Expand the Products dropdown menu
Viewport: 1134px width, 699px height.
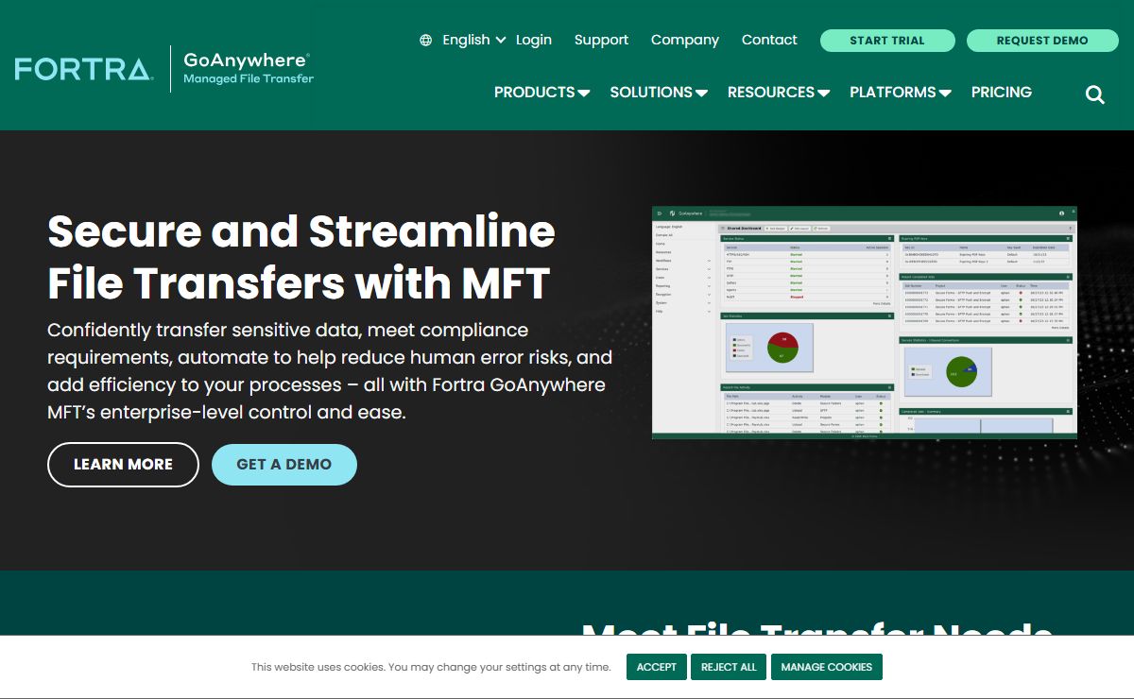tap(541, 93)
